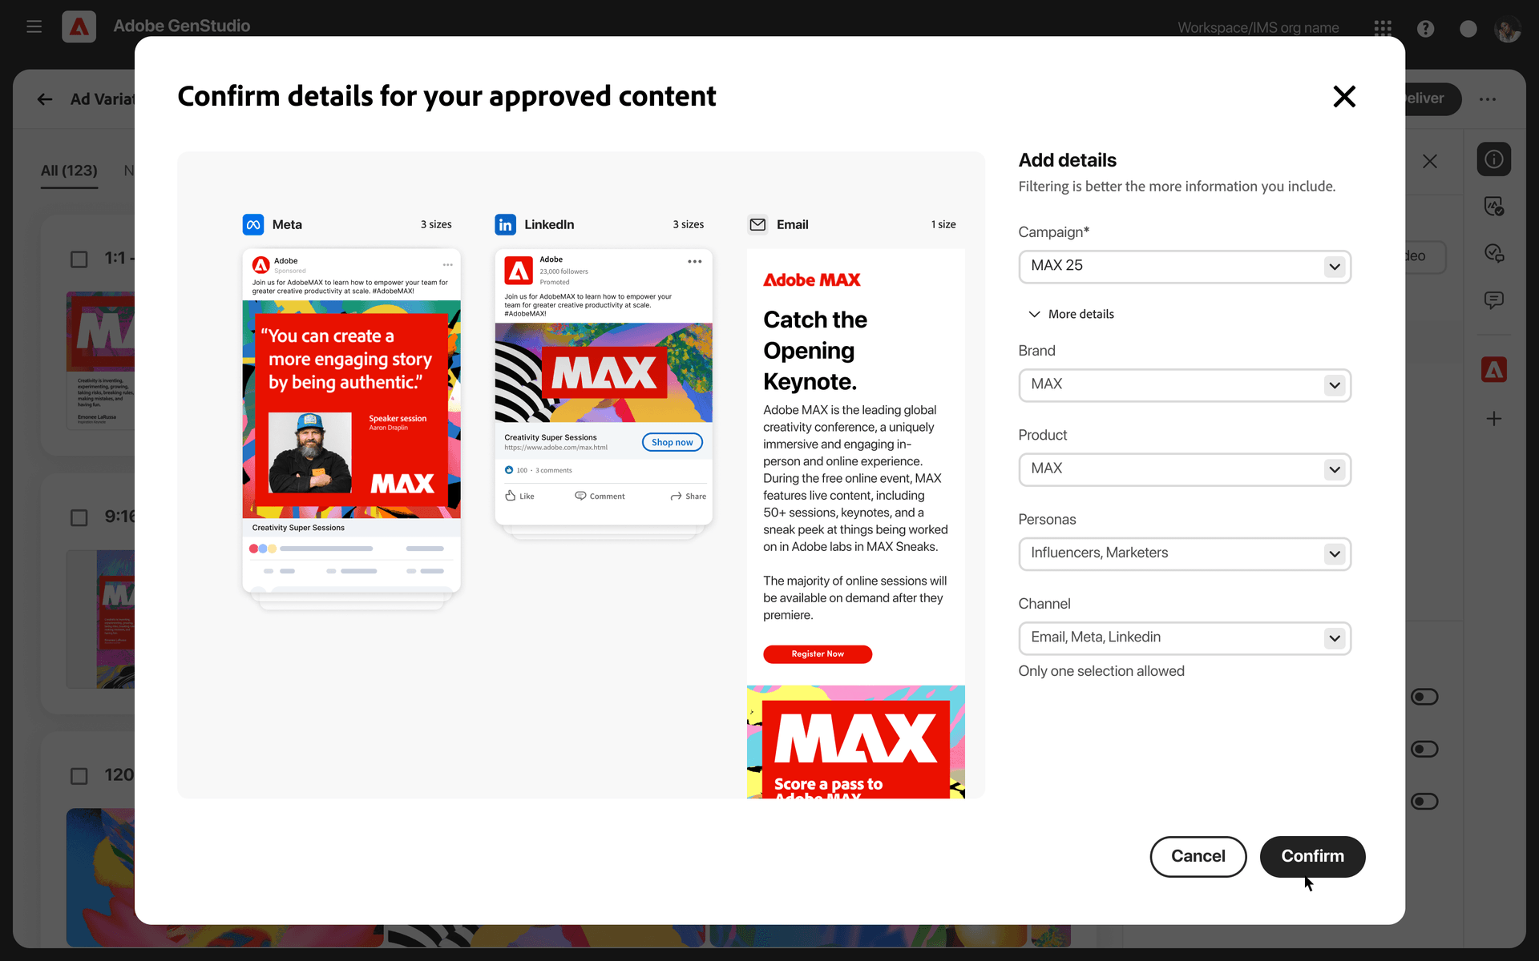Close the background side panel with X
Viewport: 1539px width, 961px height.
[1430, 161]
